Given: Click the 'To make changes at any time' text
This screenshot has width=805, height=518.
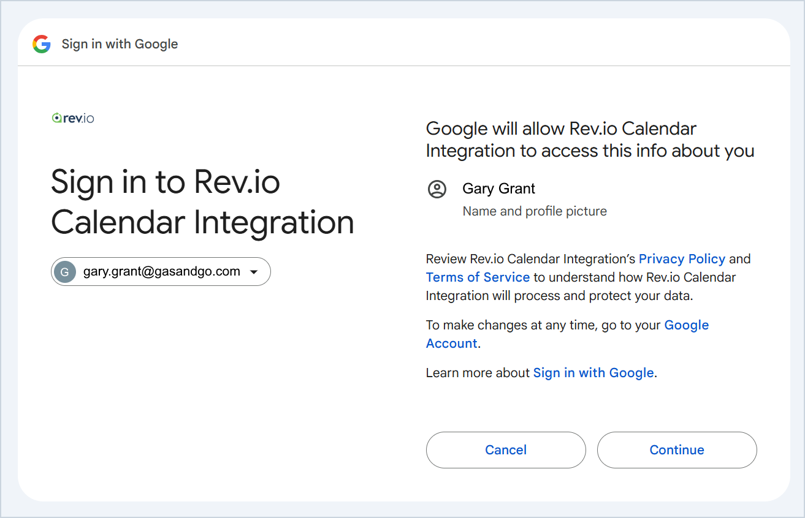Looking at the screenshot, I should [543, 325].
